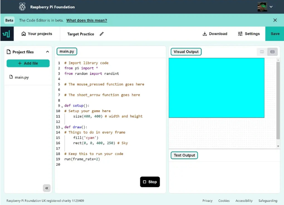The image size is (284, 205).
Task: Click the Save button
Action: [275, 34]
